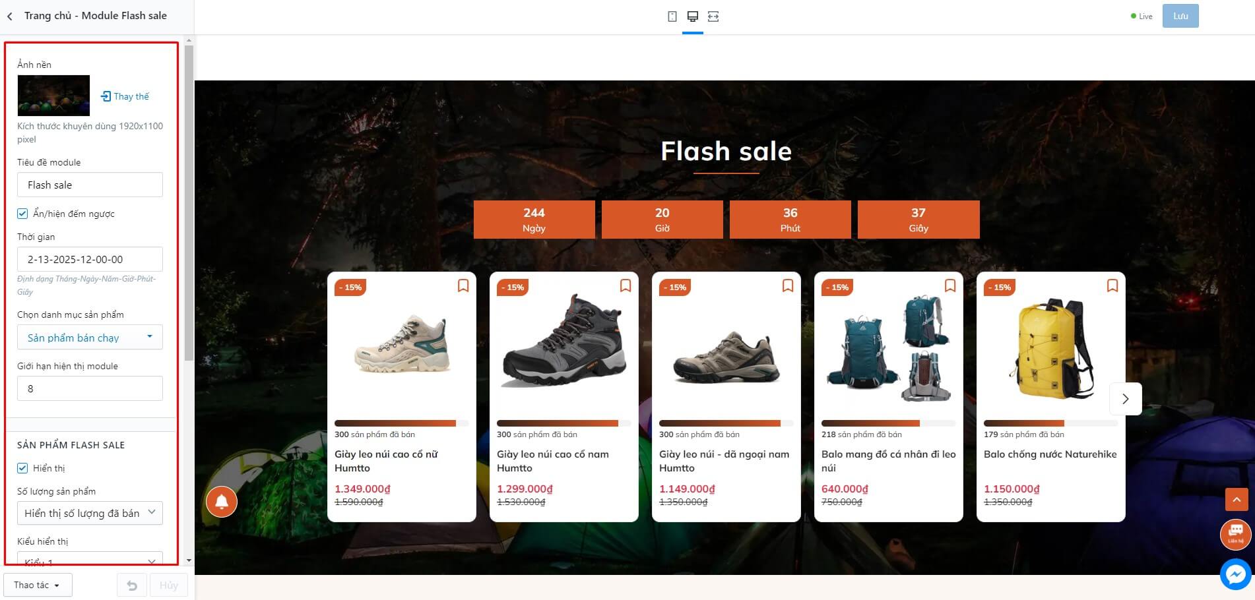
Task: Click the background image thumbnail
Action: [x=53, y=96]
